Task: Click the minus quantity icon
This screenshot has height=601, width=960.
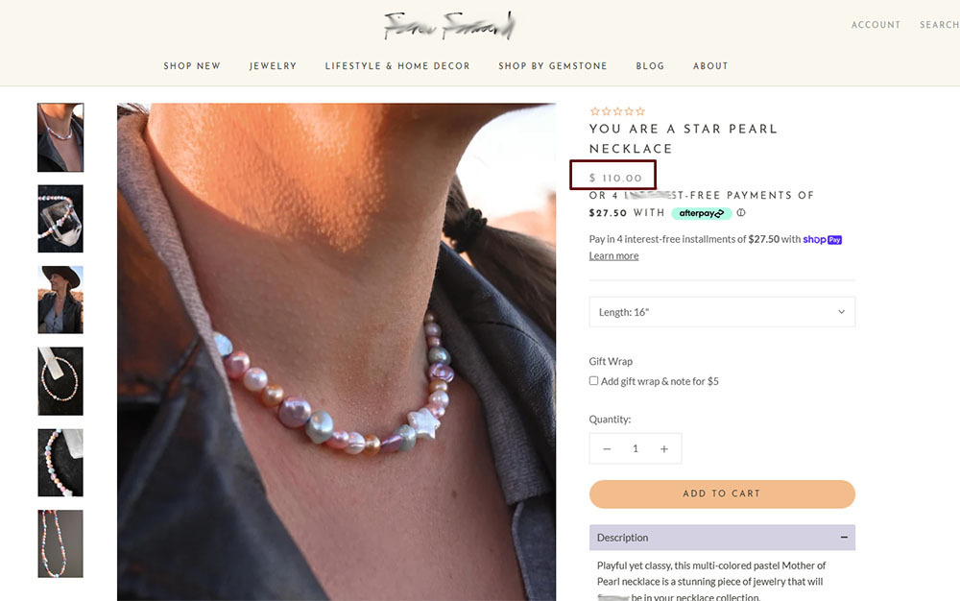Action: pyautogui.click(x=607, y=448)
